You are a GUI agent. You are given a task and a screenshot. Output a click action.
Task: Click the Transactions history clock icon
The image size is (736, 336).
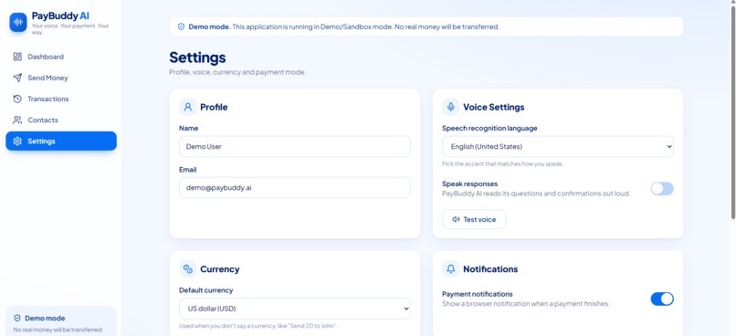click(17, 99)
